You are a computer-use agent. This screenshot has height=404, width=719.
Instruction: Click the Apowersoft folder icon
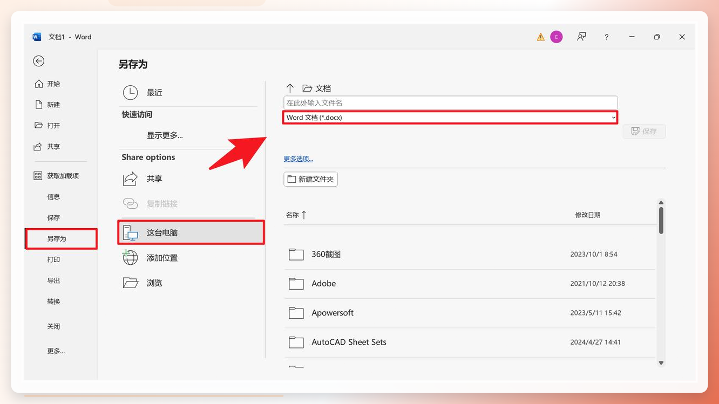coord(296,313)
